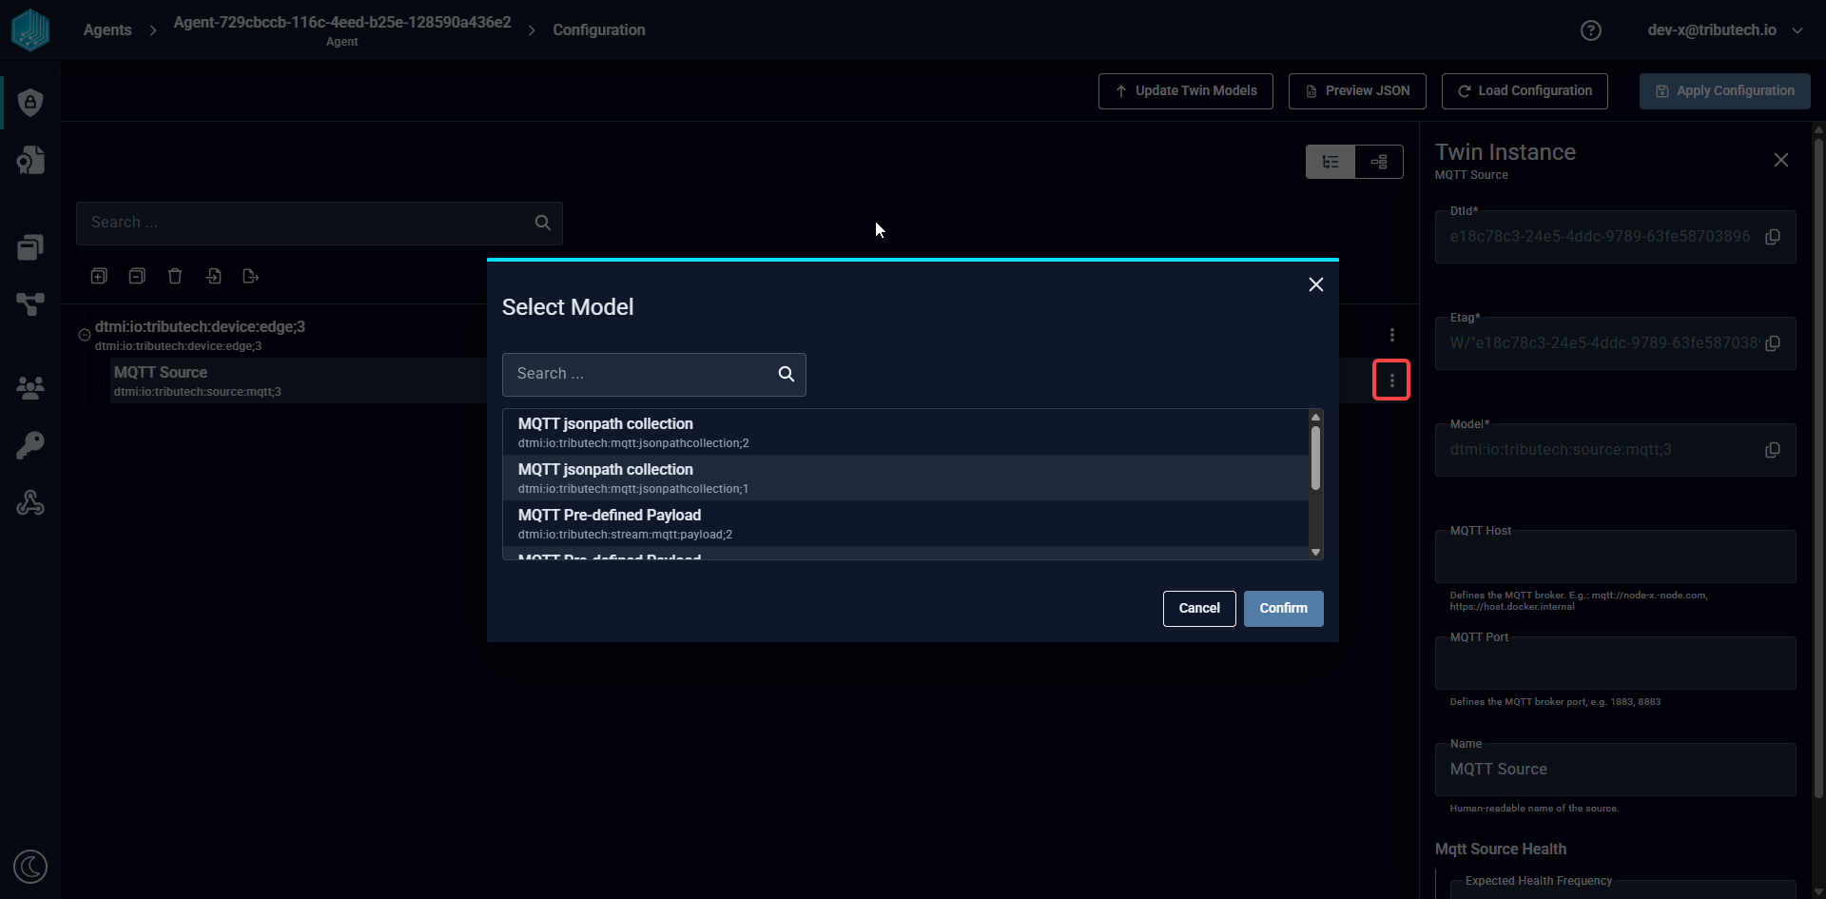Click the expand all icon in tree toolbar
1826x899 pixels.
click(x=99, y=276)
